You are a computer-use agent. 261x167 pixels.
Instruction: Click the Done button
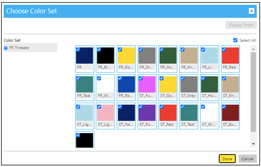coord(227,159)
